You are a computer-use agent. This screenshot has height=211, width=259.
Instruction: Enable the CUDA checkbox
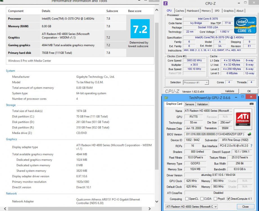point(202,199)
